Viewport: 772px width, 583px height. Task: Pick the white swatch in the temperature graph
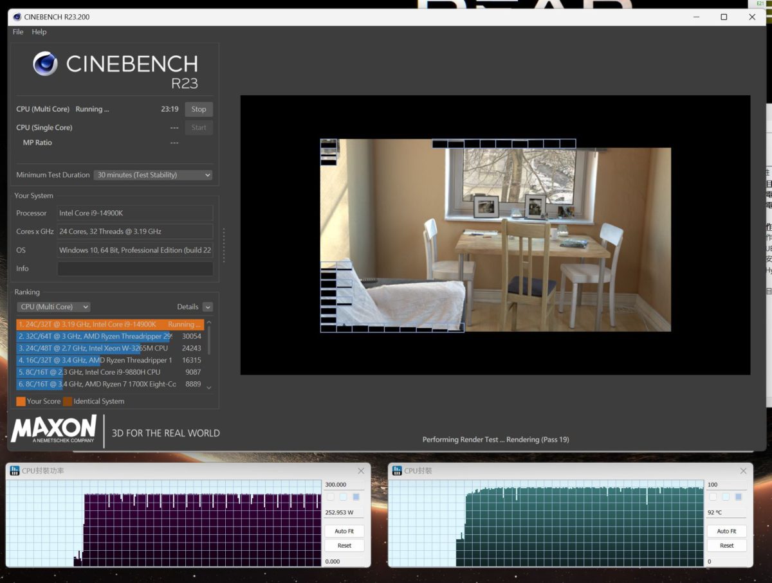coord(713,497)
